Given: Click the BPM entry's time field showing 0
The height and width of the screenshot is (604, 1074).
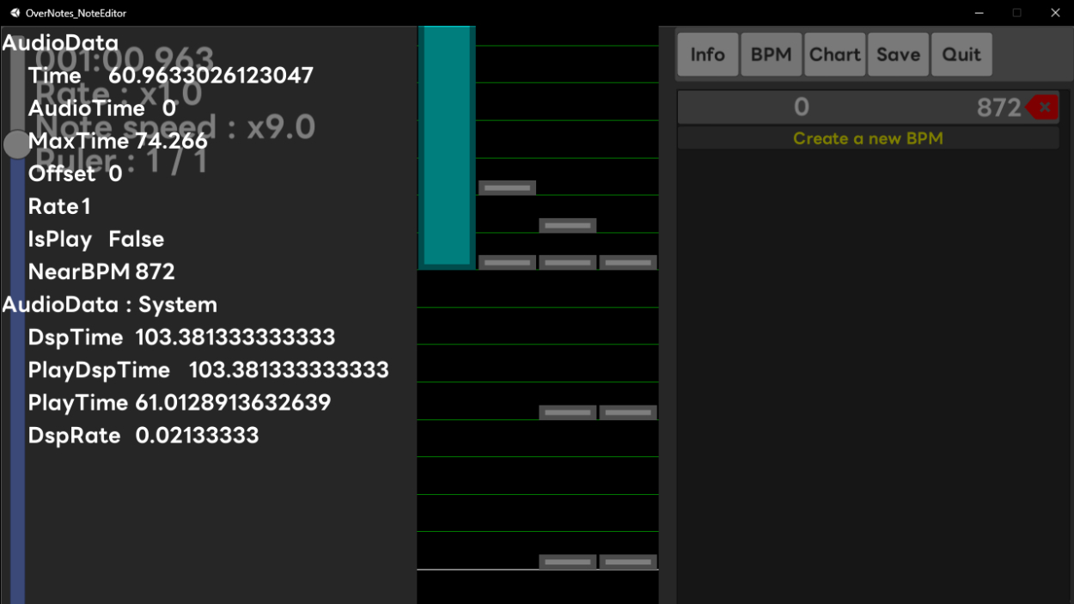Looking at the screenshot, I should (801, 107).
